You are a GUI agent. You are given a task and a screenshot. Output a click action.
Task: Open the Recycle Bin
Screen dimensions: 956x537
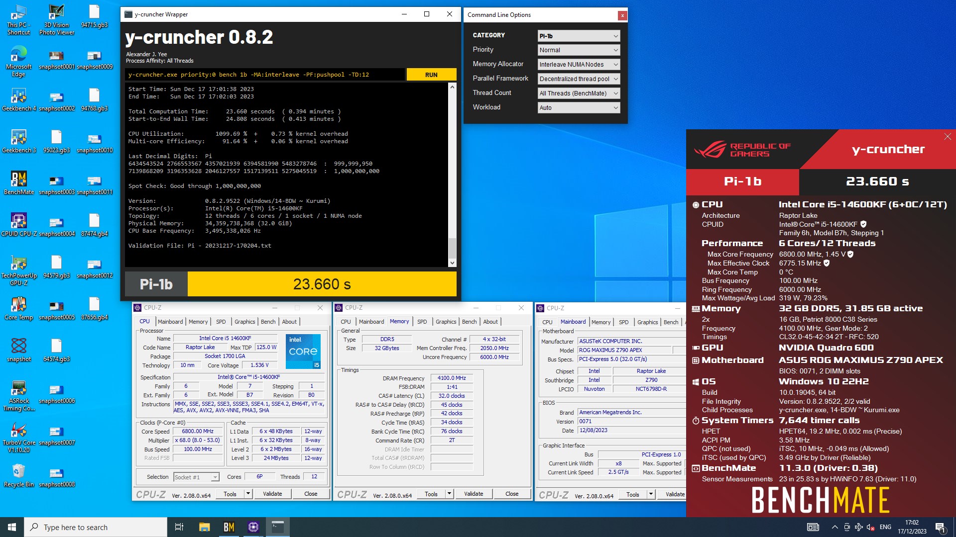click(x=18, y=476)
